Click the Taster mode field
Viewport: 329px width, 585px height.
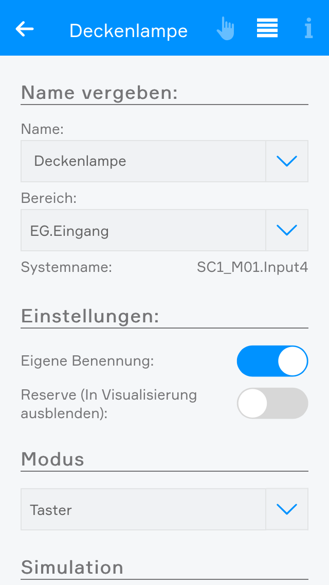143,509
